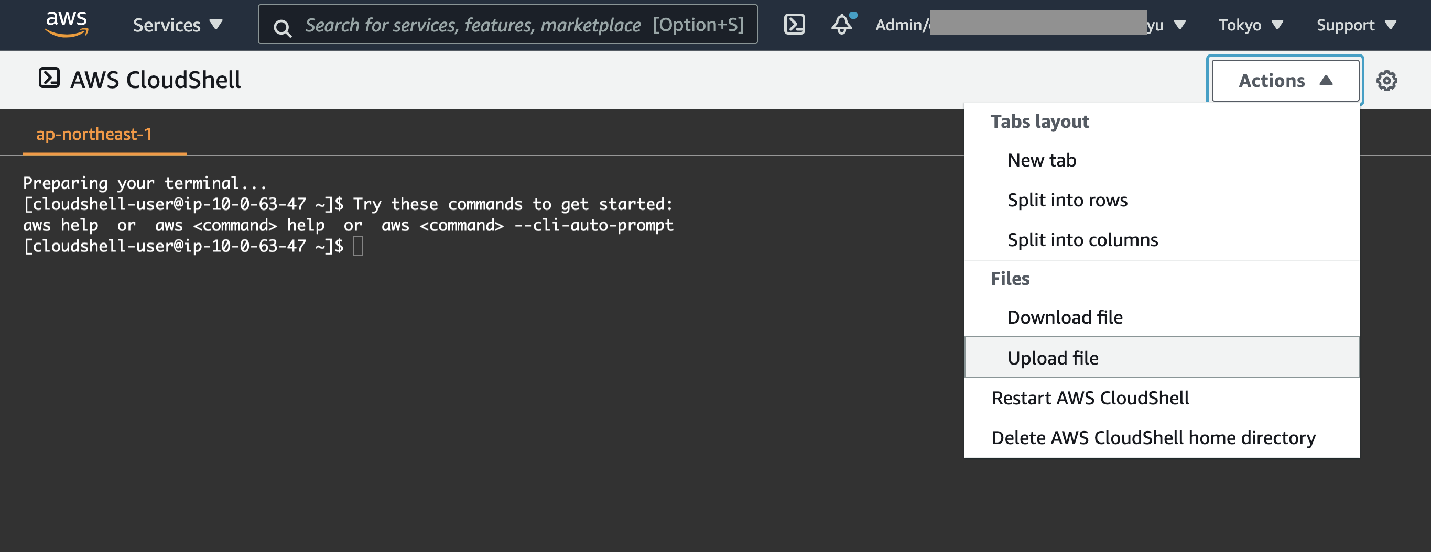Open the Tokyo region selector
Viewport: 1431px width, 552px height.
click(1251, 25)
